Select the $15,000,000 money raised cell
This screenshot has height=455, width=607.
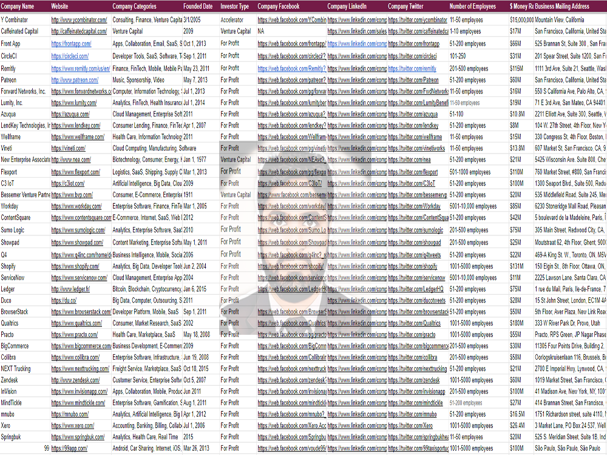[521, 20]
